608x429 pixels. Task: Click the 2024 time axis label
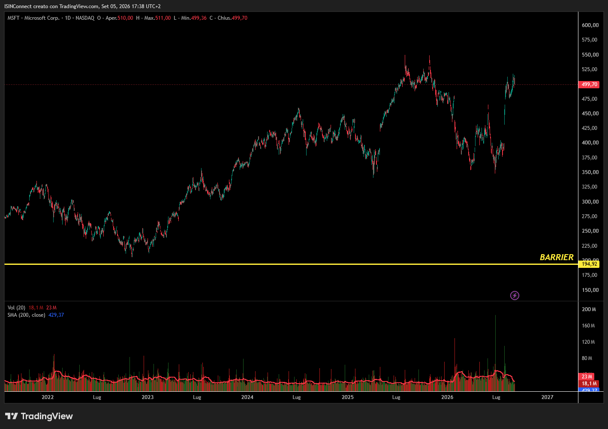(247, 397)
